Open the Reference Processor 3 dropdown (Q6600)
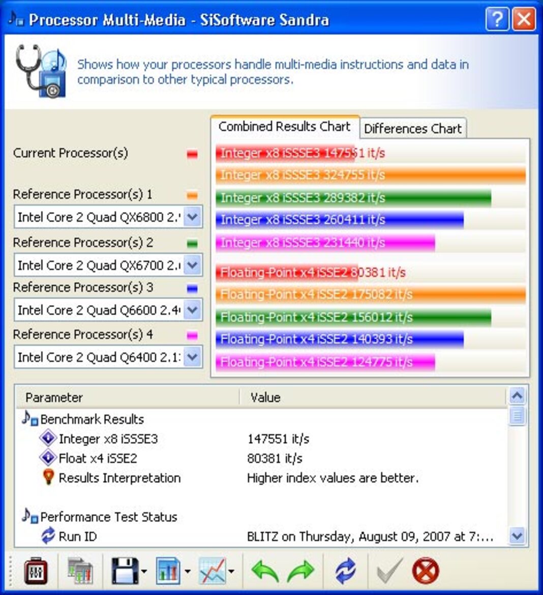 tap(192, 310)
